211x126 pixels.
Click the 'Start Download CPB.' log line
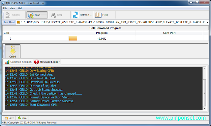click(31, 105)
